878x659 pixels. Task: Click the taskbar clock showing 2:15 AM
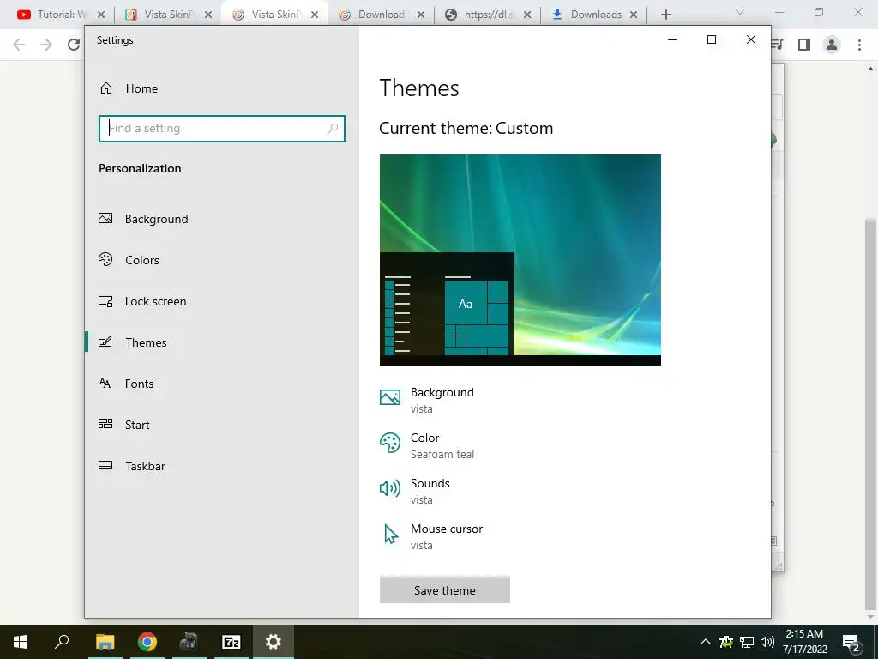tap(804, 642)
